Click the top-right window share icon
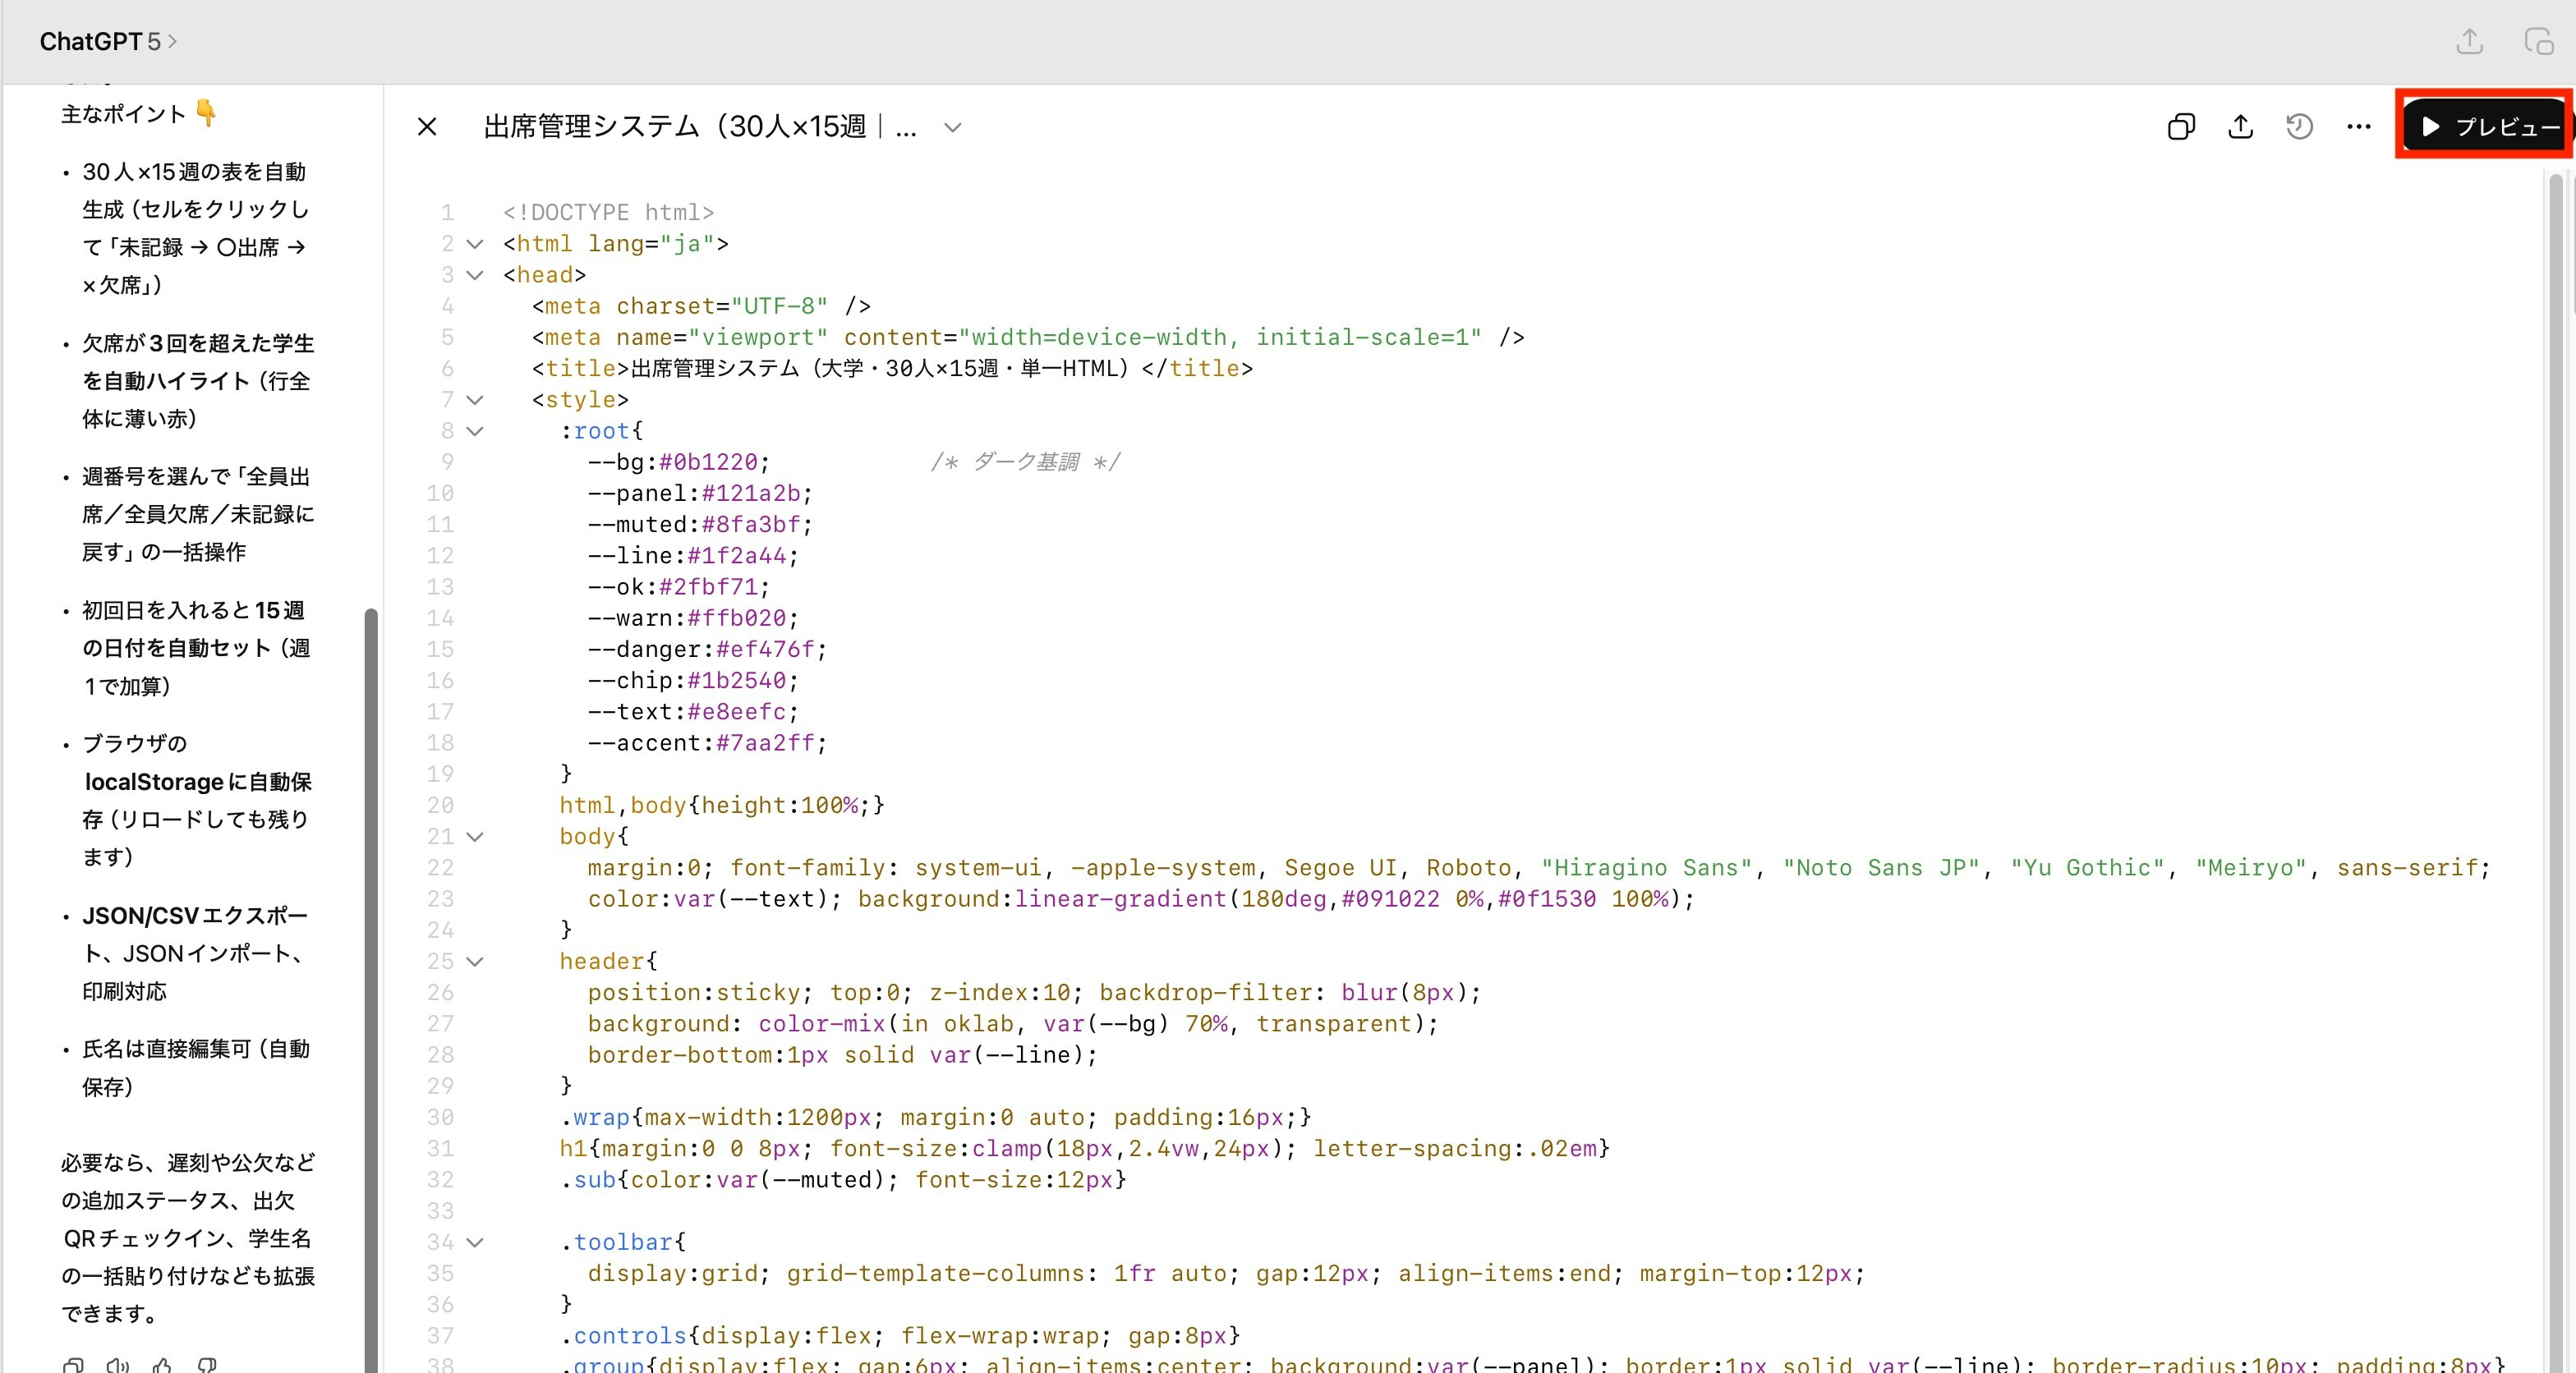The image size is (2576, 1373). [2469, 41]
